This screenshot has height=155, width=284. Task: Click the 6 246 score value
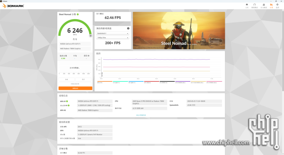point(75,30)
